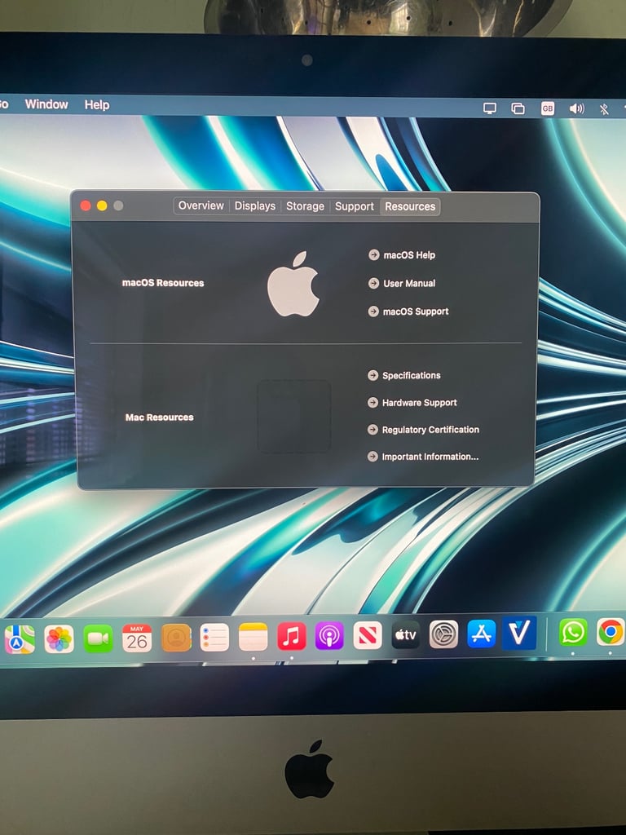Open Notes from the Dock
Viewport: 626px width, 835px height.
coord(253,636)
